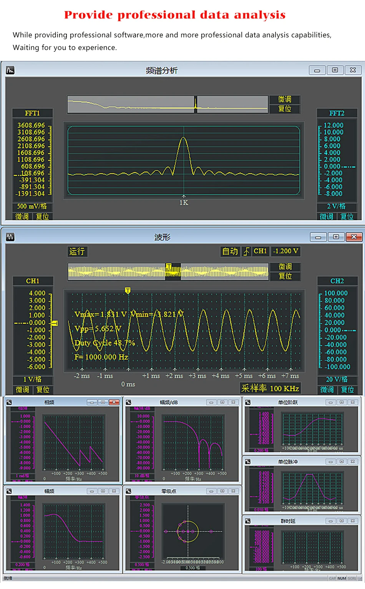
Task: Toggle the rising-edge trigger slope icon
Action: (x=246, y=251)
